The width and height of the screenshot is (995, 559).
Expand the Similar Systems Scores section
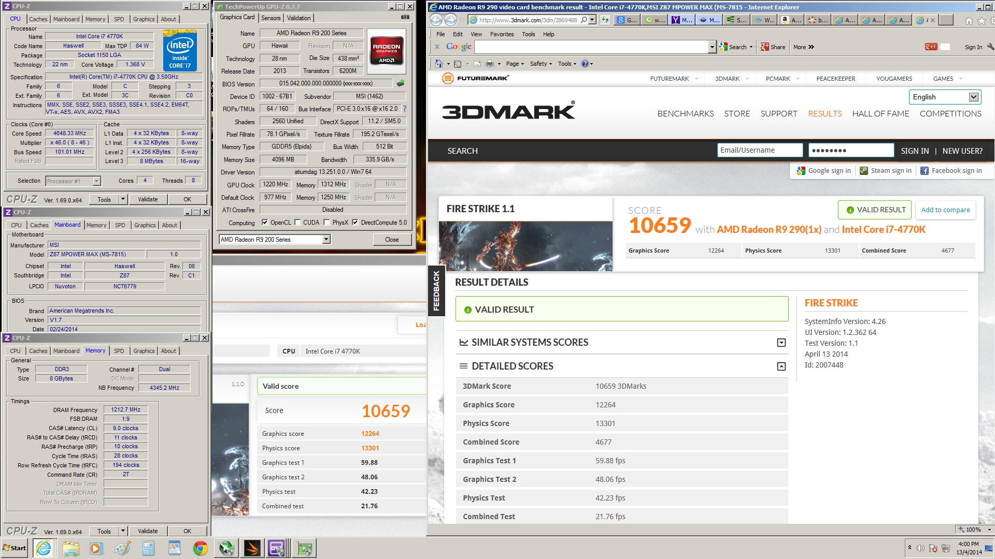[x=781, y=343]
